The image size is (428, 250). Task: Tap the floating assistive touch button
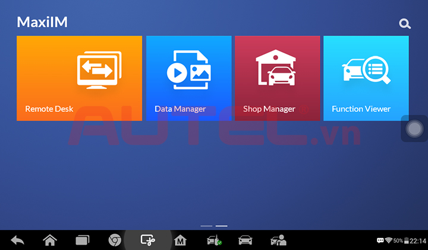click(414, 129)
